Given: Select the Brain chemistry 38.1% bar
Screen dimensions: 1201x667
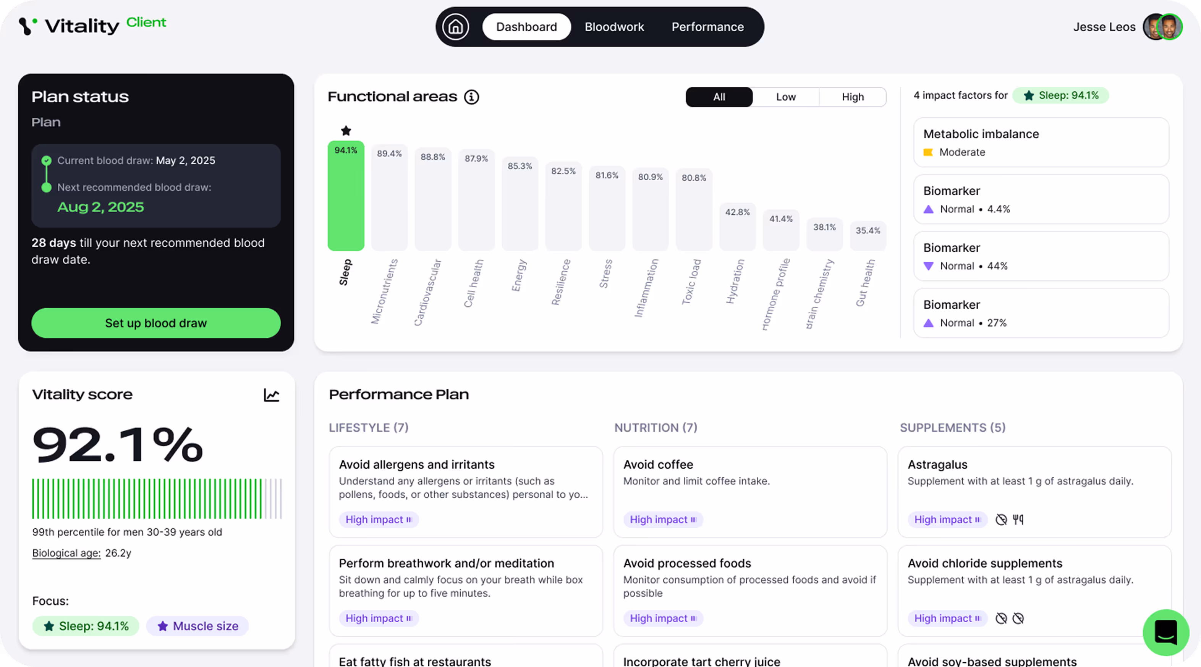Looking at the screenshot, I should point(824,235).
